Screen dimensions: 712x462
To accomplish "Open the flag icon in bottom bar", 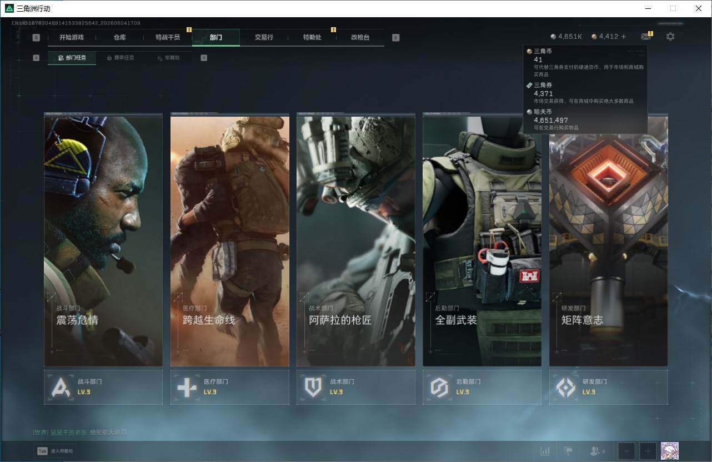I will [568, 451].
